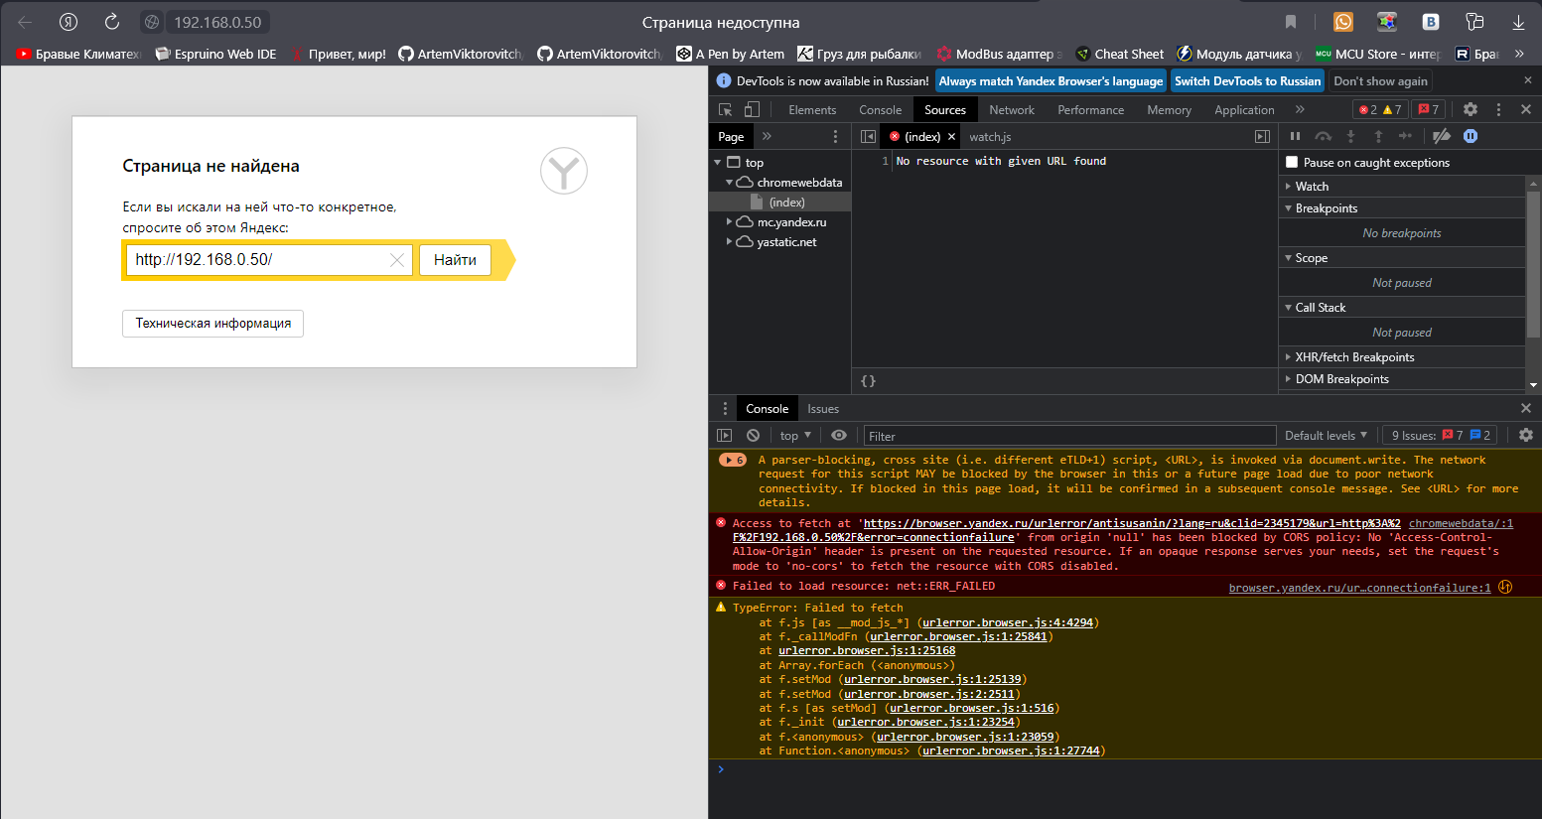
Task: Switch to the Elements panel tab
Action: 812,110
